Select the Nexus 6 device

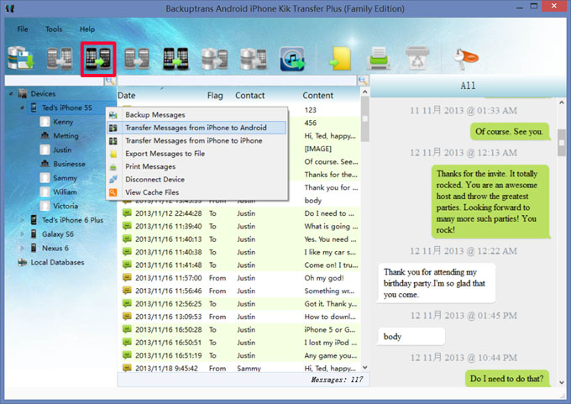click(x=55, y=248)
